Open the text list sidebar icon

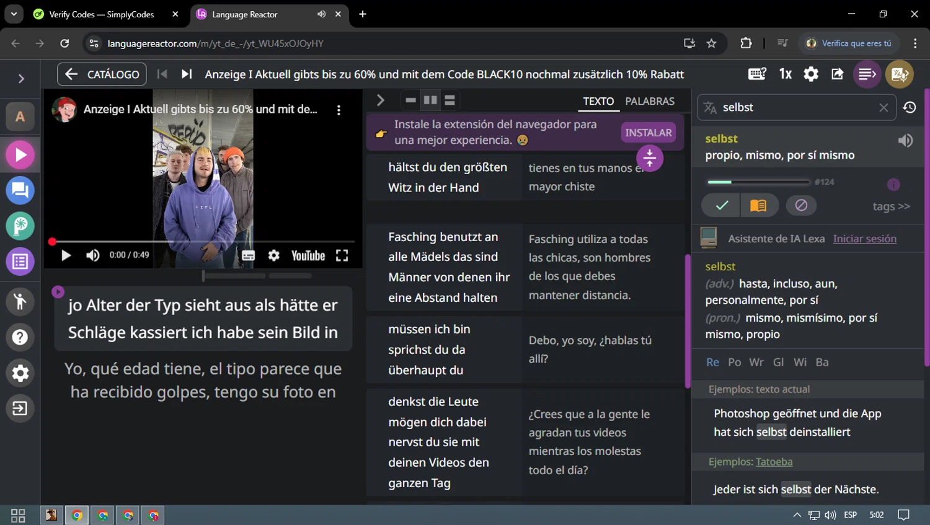click(x=20, y=262)
